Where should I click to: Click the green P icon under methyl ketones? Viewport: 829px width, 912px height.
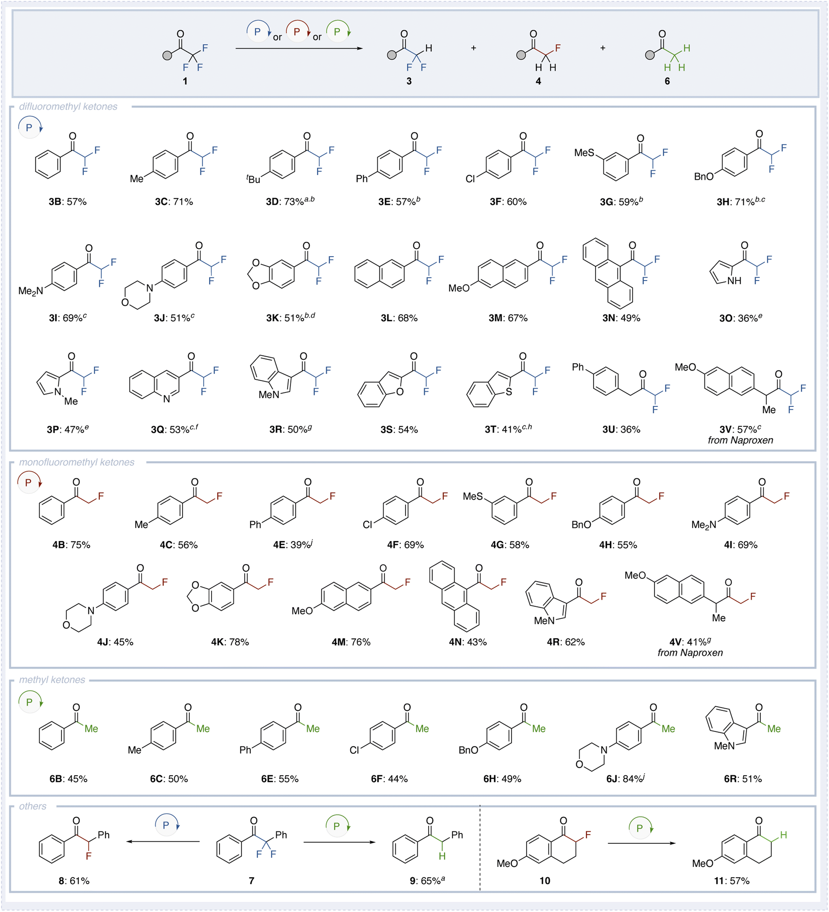30,702
